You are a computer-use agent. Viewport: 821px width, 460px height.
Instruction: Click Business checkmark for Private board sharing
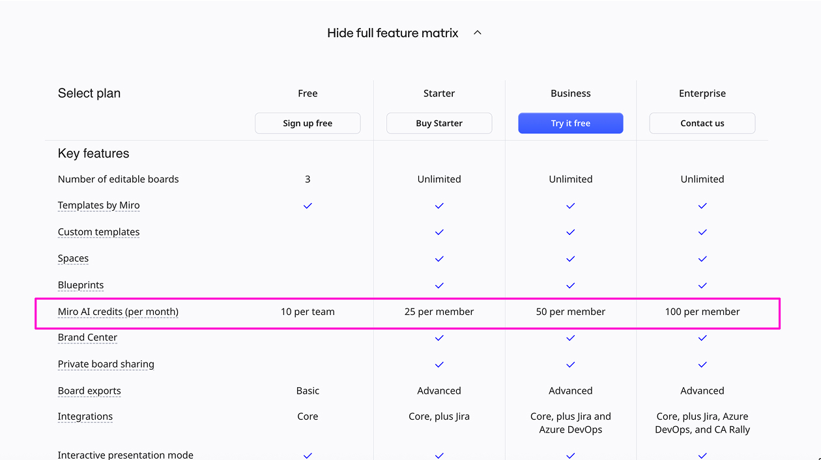pos(571,365)
